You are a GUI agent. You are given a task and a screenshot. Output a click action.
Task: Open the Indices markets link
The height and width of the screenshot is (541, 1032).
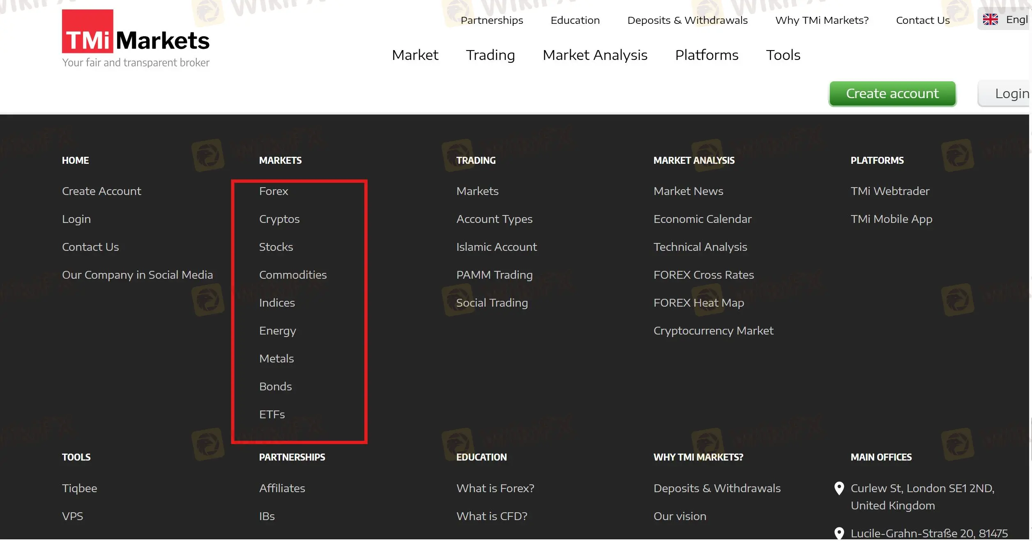pos(277,303)
